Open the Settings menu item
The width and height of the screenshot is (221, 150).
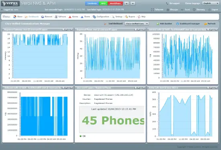pos(117,16)
